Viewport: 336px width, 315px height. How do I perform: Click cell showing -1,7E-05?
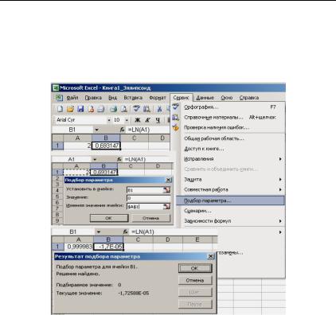[108, 247]
